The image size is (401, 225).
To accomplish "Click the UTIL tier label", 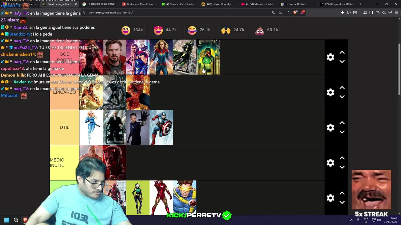I will 65,127.
